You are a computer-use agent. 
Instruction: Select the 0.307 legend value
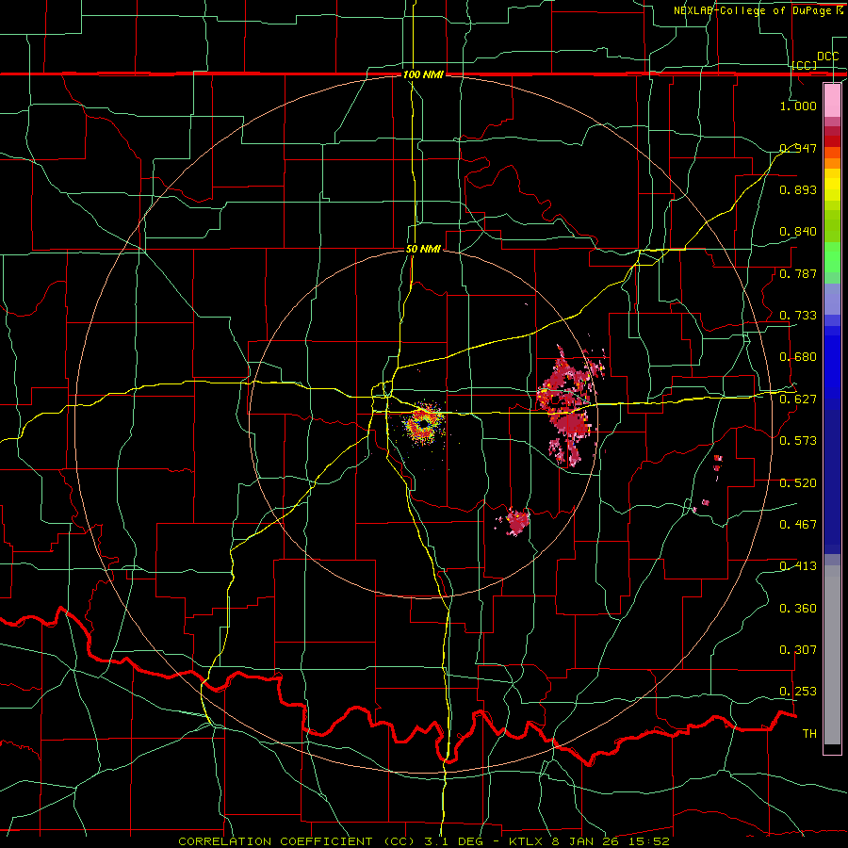click(x=798, y=650)
